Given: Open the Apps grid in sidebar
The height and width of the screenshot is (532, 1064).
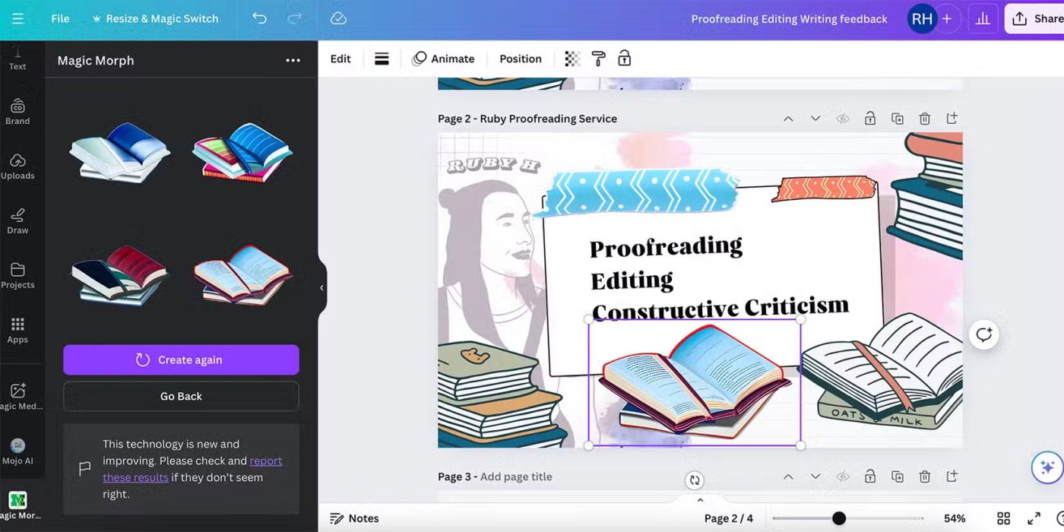Looking at the screenshot, I should [17, 330].
